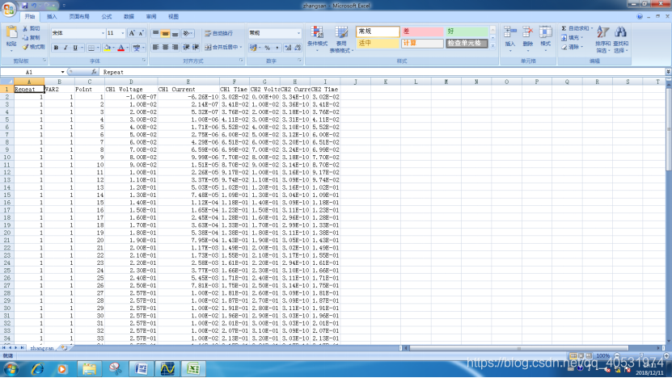672x378 pixels.
Task: Enable wrap text 自动换行
Action: (219, 33)
